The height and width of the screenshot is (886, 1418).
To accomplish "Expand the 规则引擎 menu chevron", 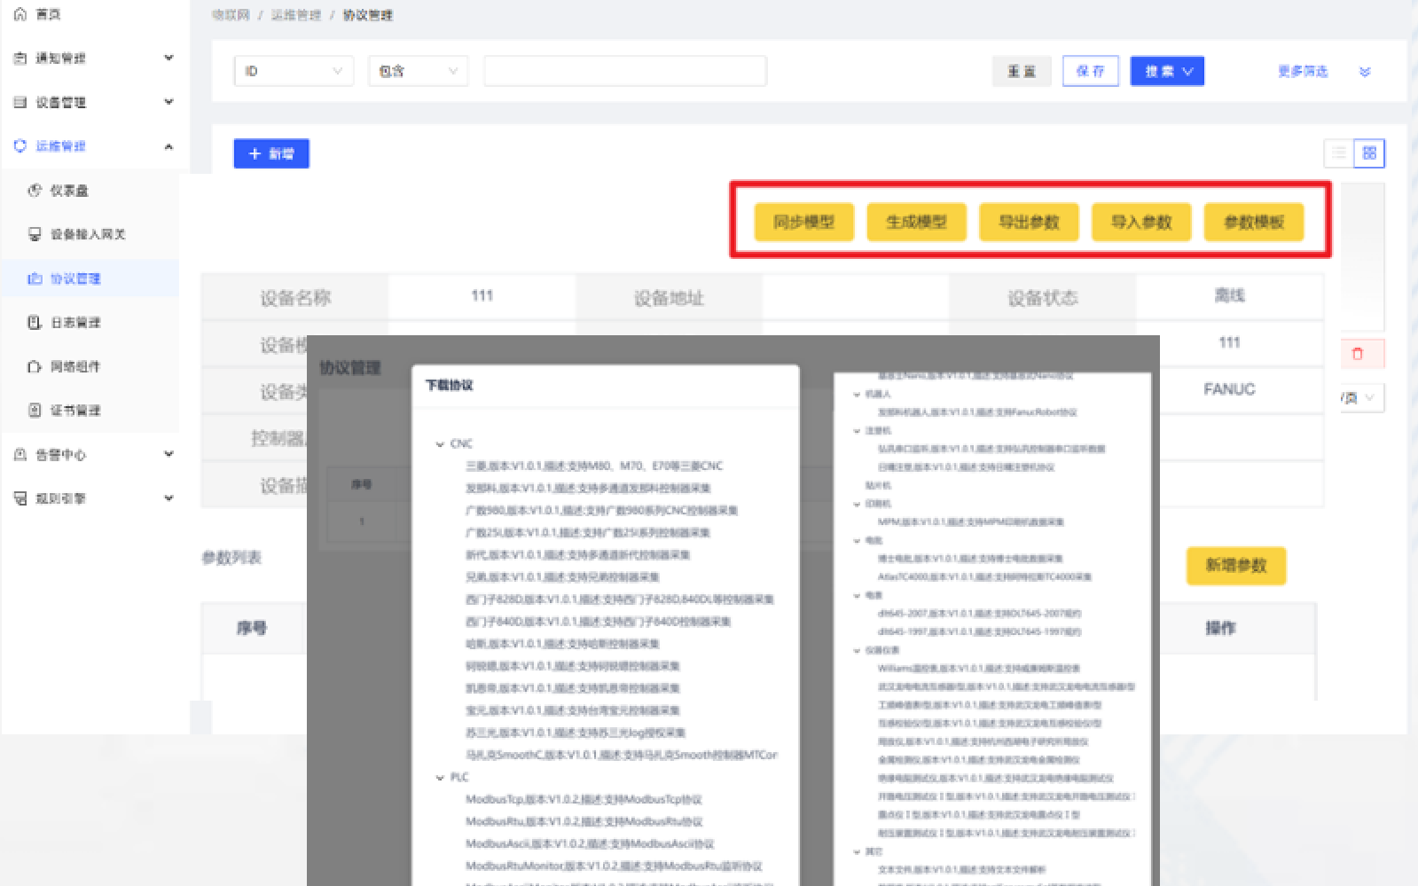I will click(168, 498).
